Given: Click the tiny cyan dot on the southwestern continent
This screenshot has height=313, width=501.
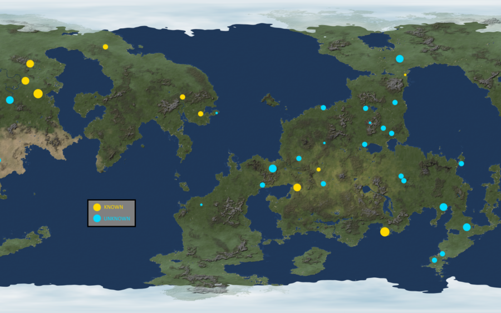Looking at the screenshot, I should pyautogui.click(x=202, y=205).
